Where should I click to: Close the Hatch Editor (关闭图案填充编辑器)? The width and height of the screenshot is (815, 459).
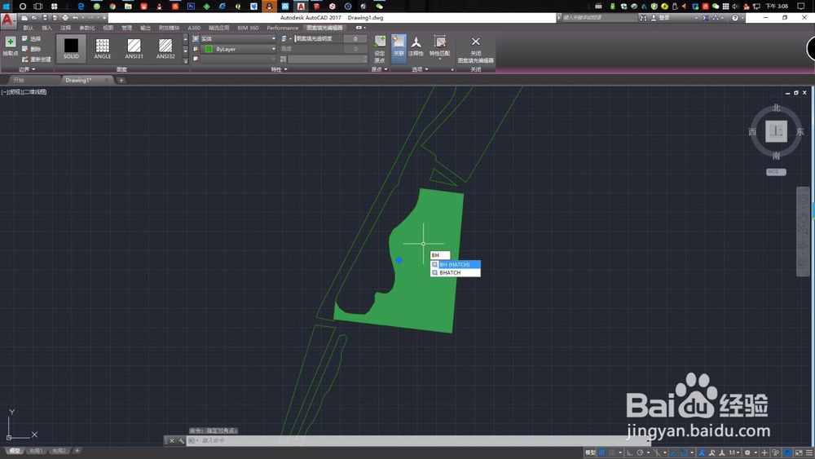(476, 50)
